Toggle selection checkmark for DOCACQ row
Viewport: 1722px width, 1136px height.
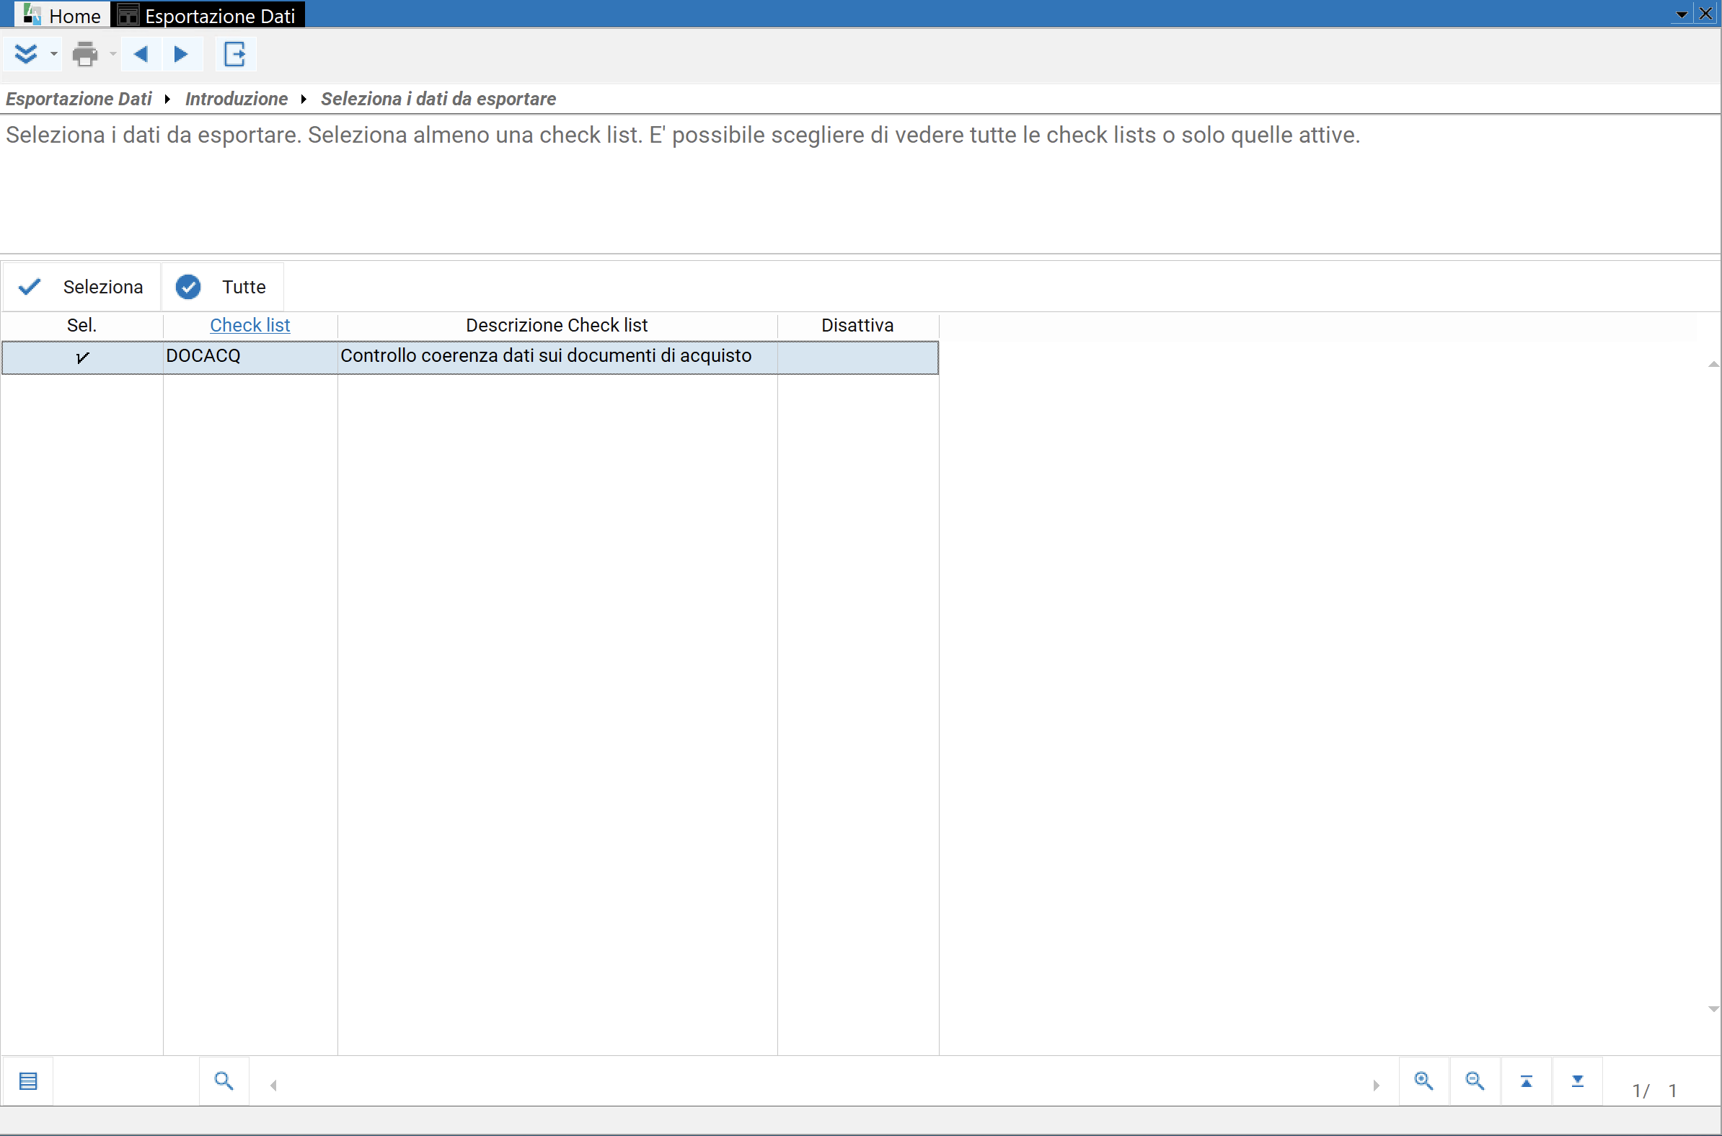pyautogui.click(x=82, y=358)
